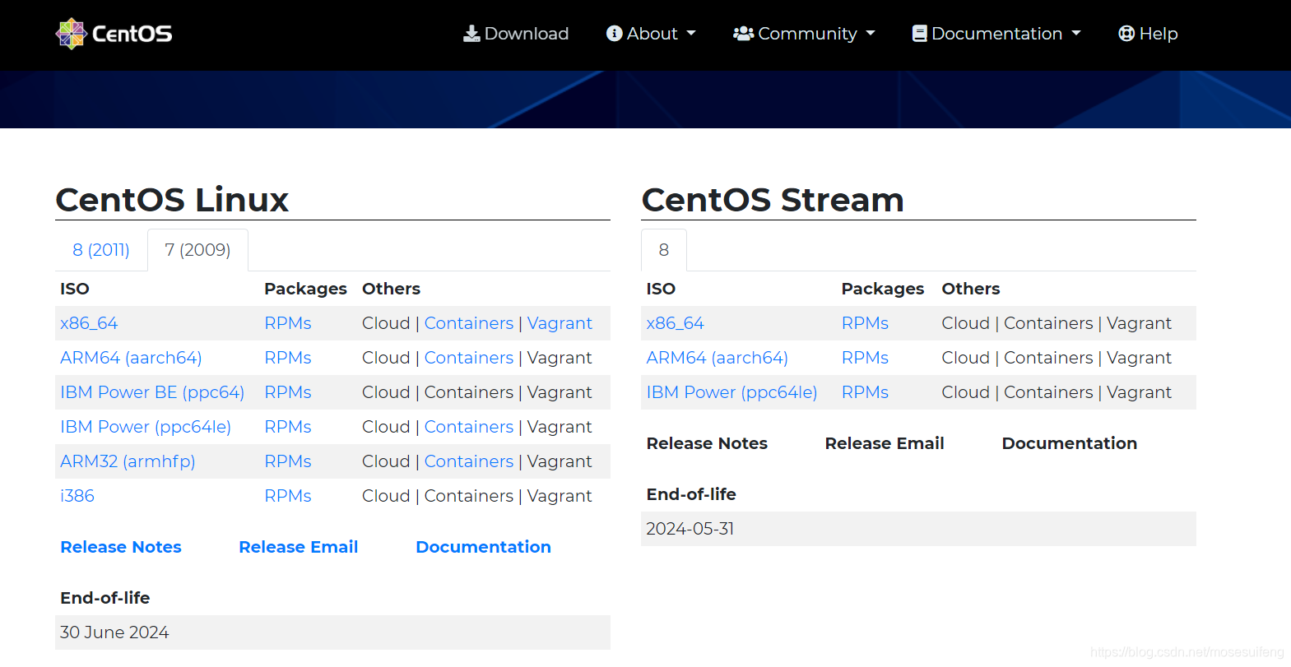Viewport: 1291px width, 667px height.
Task: Click 'Cloud' text in Stream x86_64 row
Action: coord(966,323)
